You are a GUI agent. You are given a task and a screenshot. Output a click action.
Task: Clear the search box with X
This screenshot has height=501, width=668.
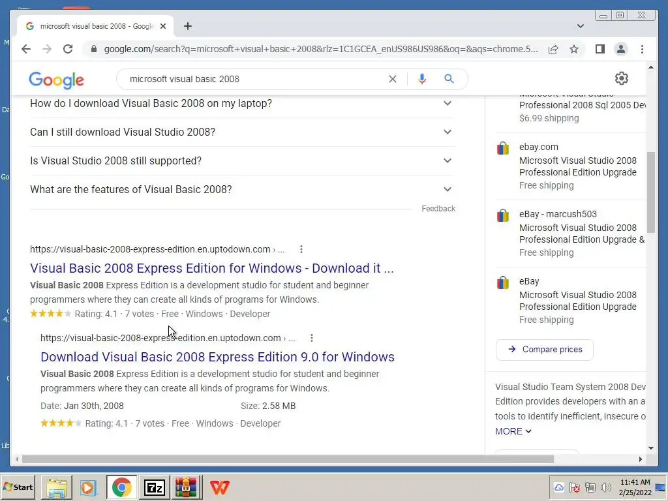[392, 79]
